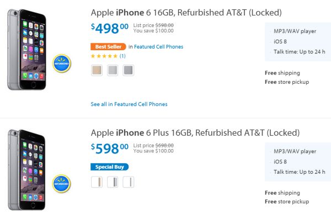
Task: Click the five-star rating on iPhone 6
Action: (x=104, y=56)
